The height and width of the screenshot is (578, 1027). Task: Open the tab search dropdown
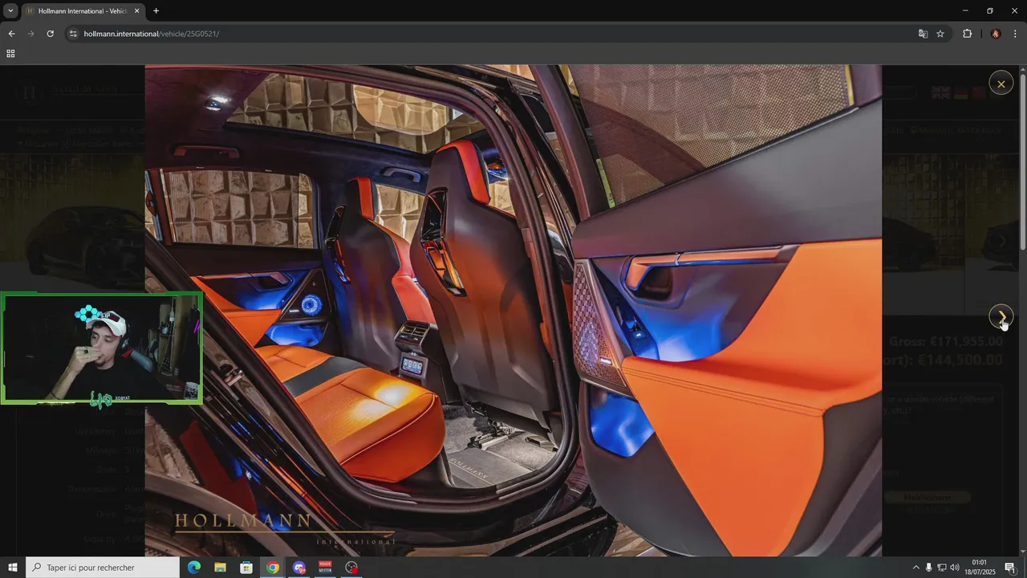[10, 10]
